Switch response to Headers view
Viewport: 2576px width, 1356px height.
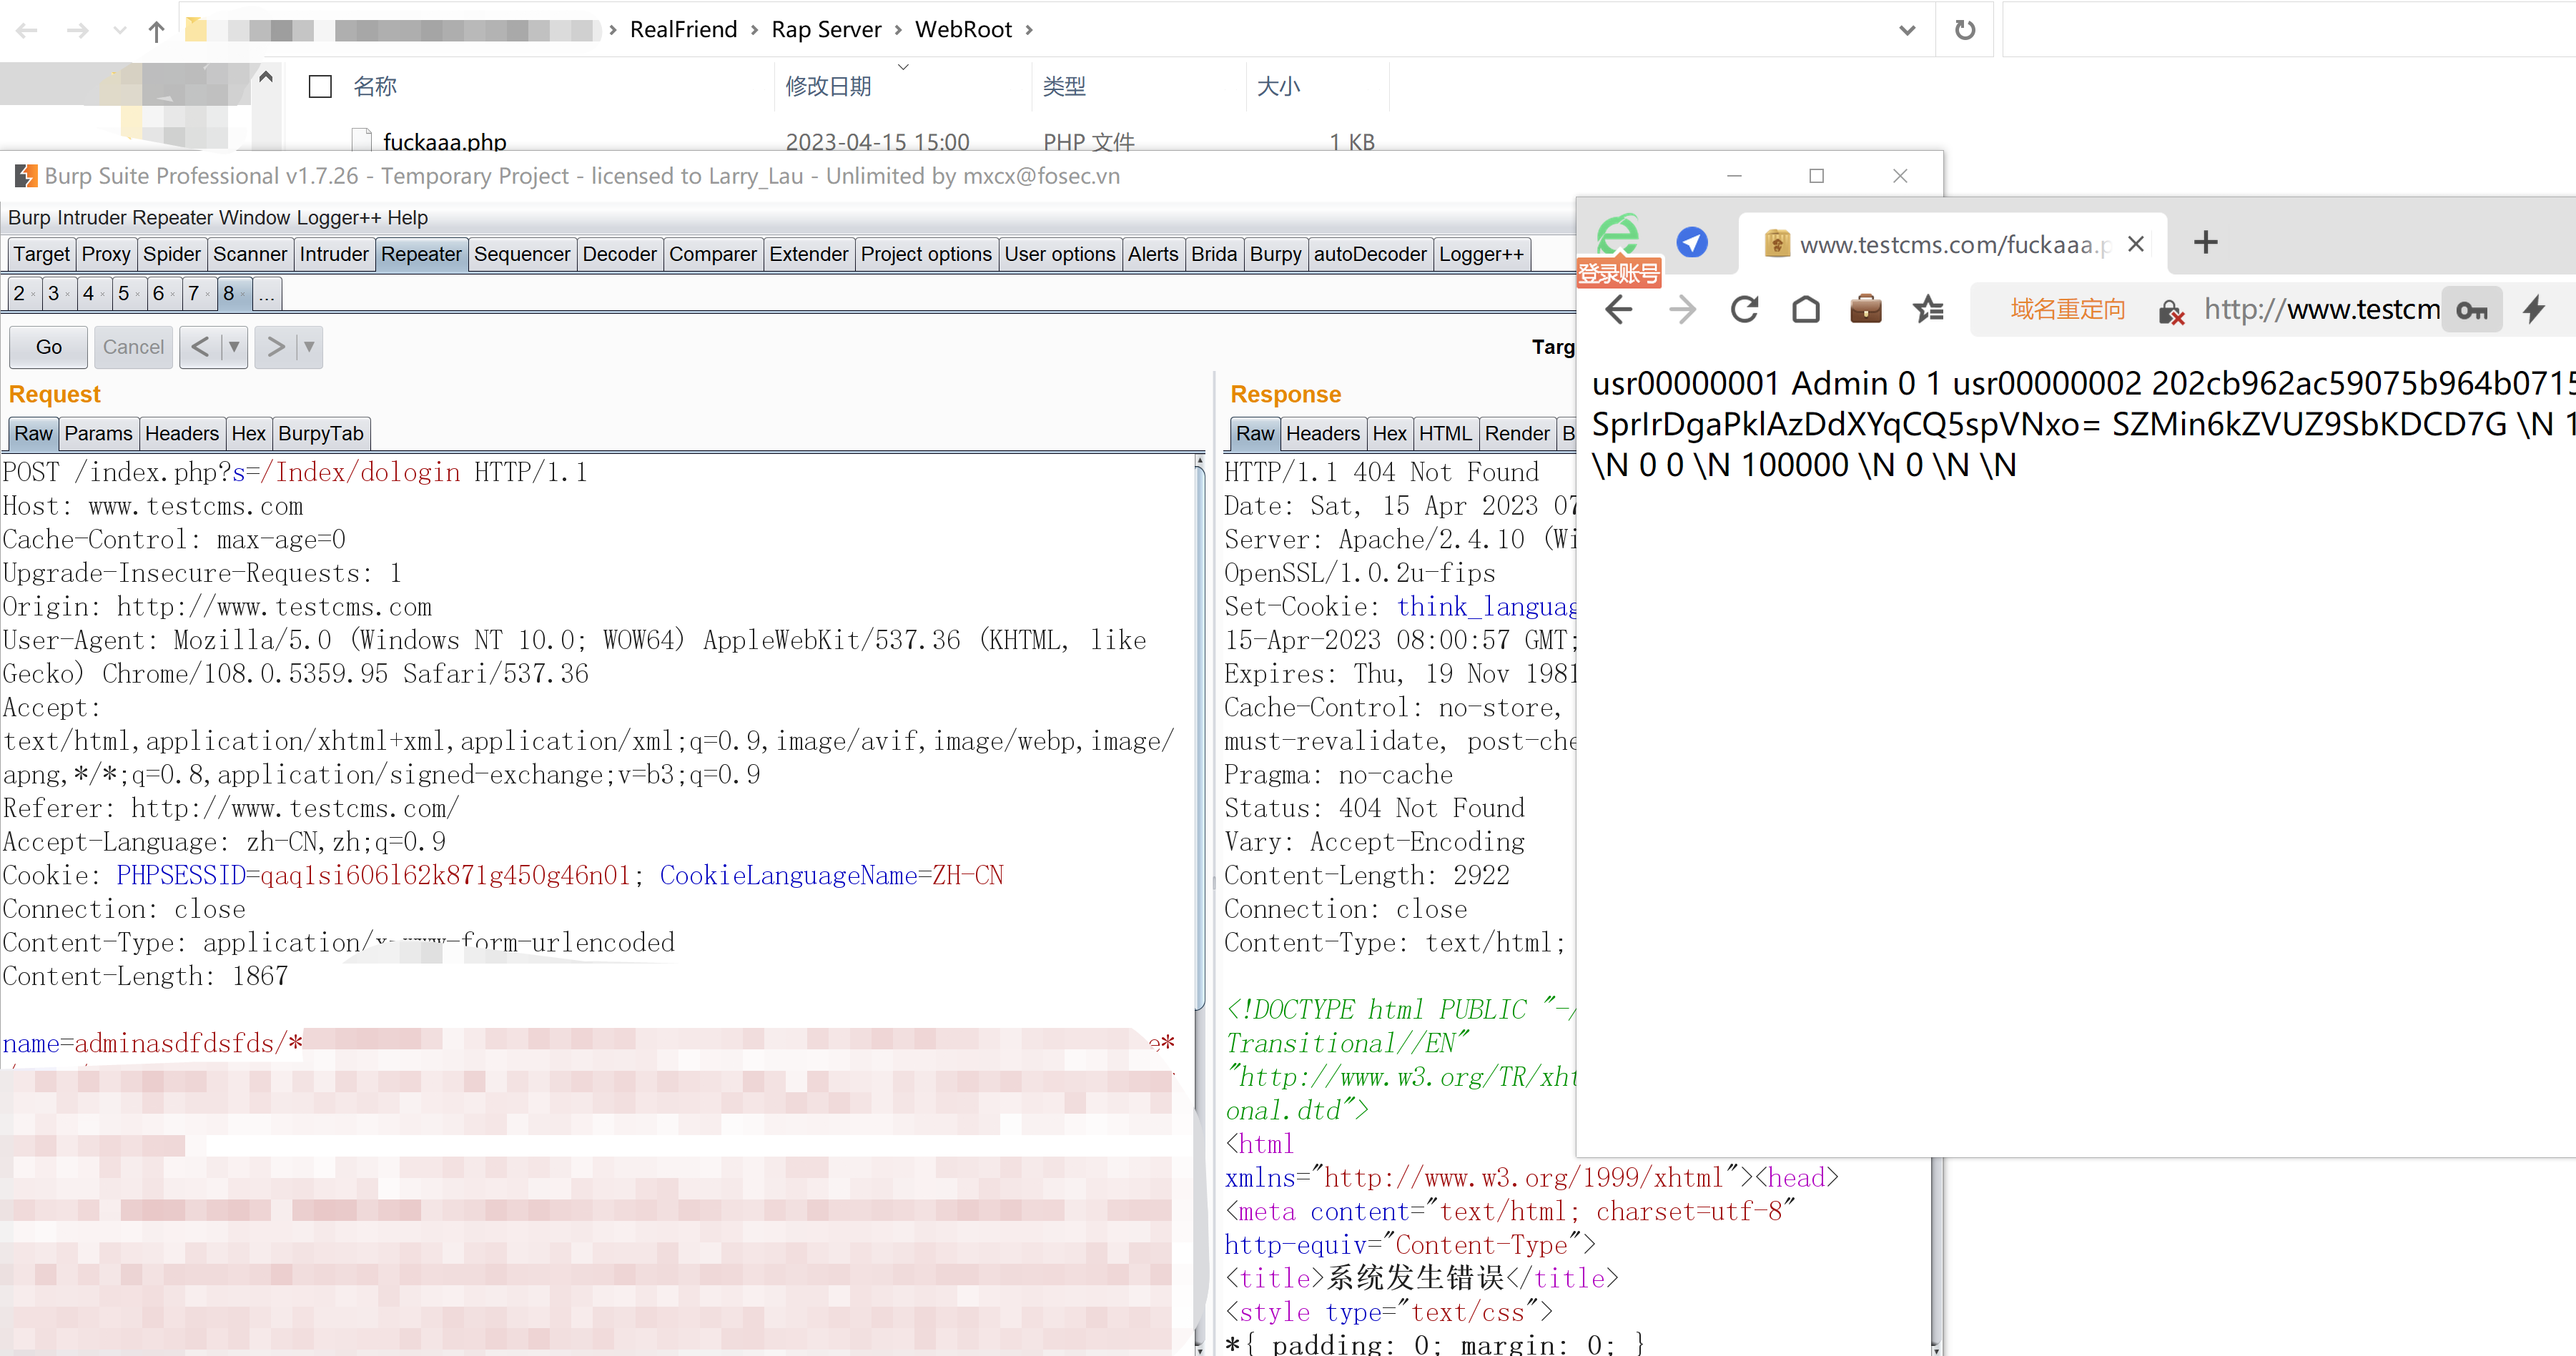pos(1322,433)
